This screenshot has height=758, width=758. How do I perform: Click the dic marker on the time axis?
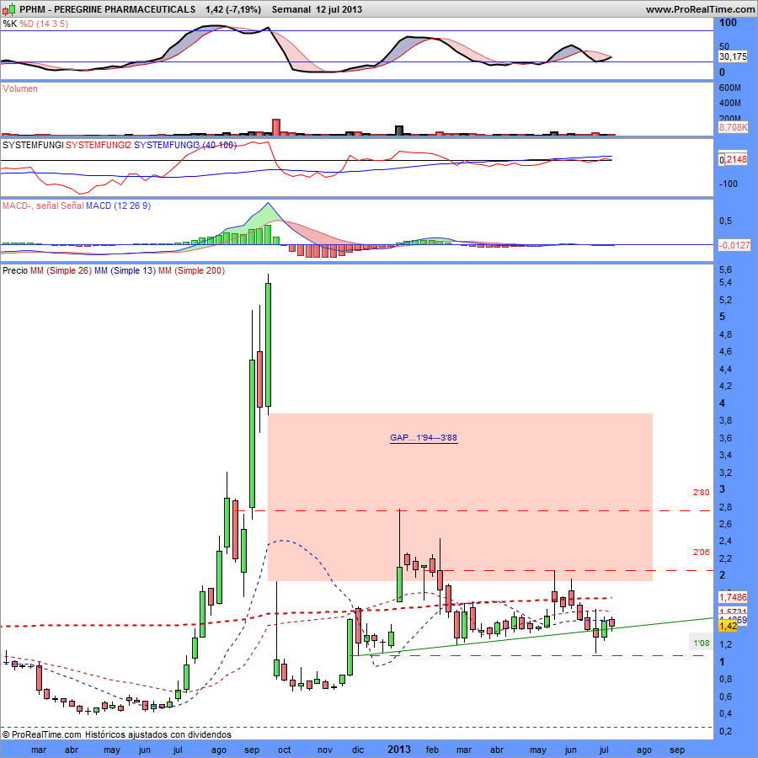click(x=358, y=750)
